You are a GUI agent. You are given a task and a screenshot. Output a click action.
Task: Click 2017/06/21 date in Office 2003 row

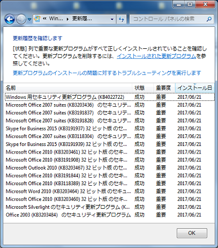[x=189, y=215]
